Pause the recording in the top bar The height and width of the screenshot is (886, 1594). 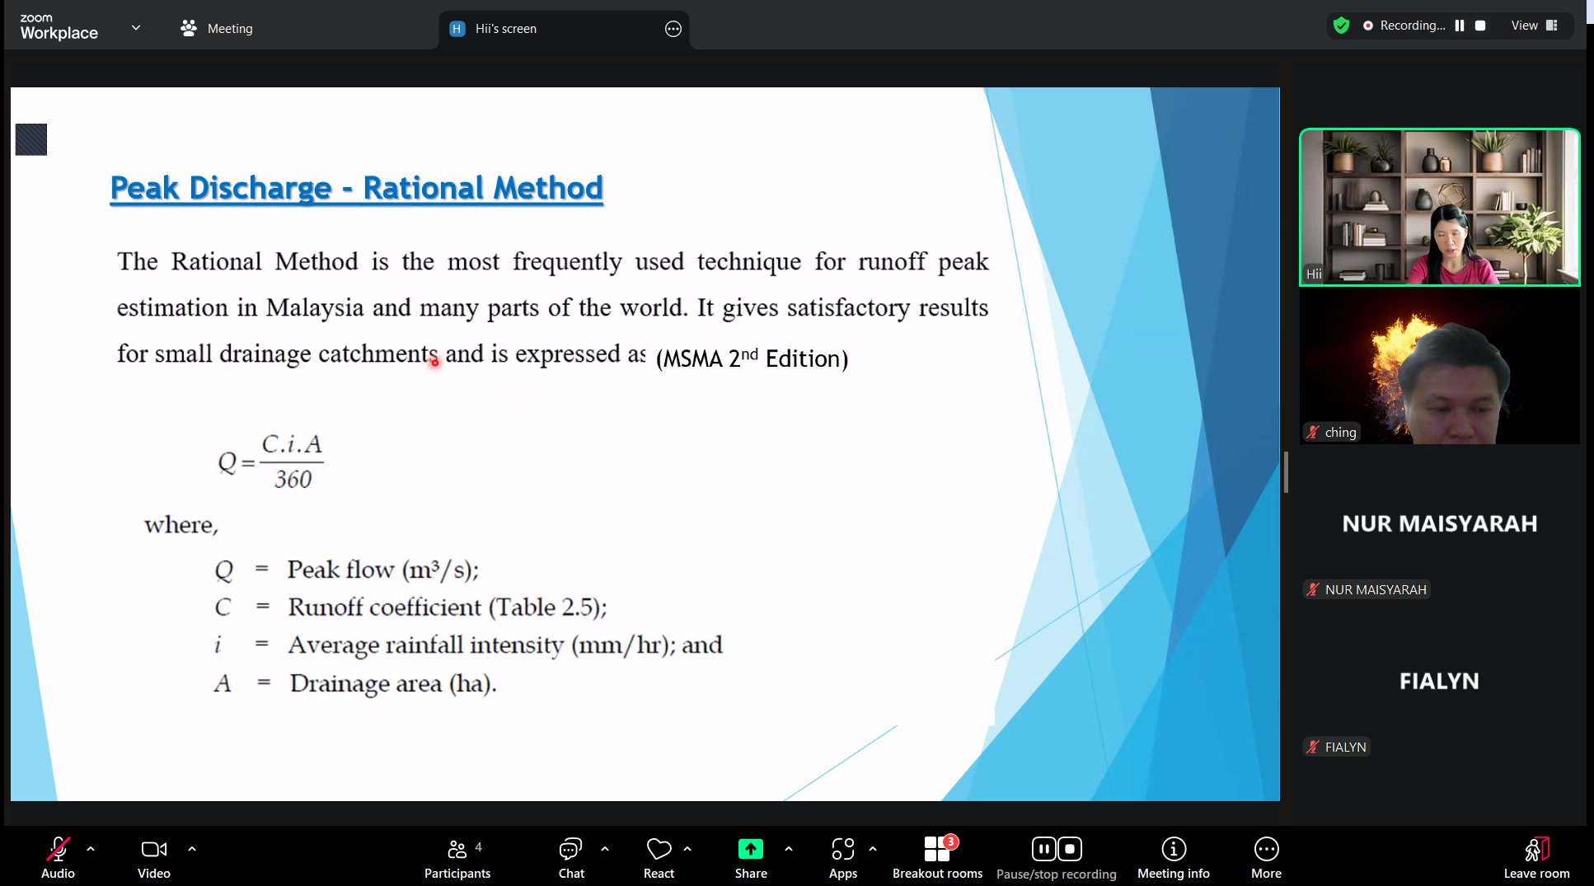tap(1460, 26)
